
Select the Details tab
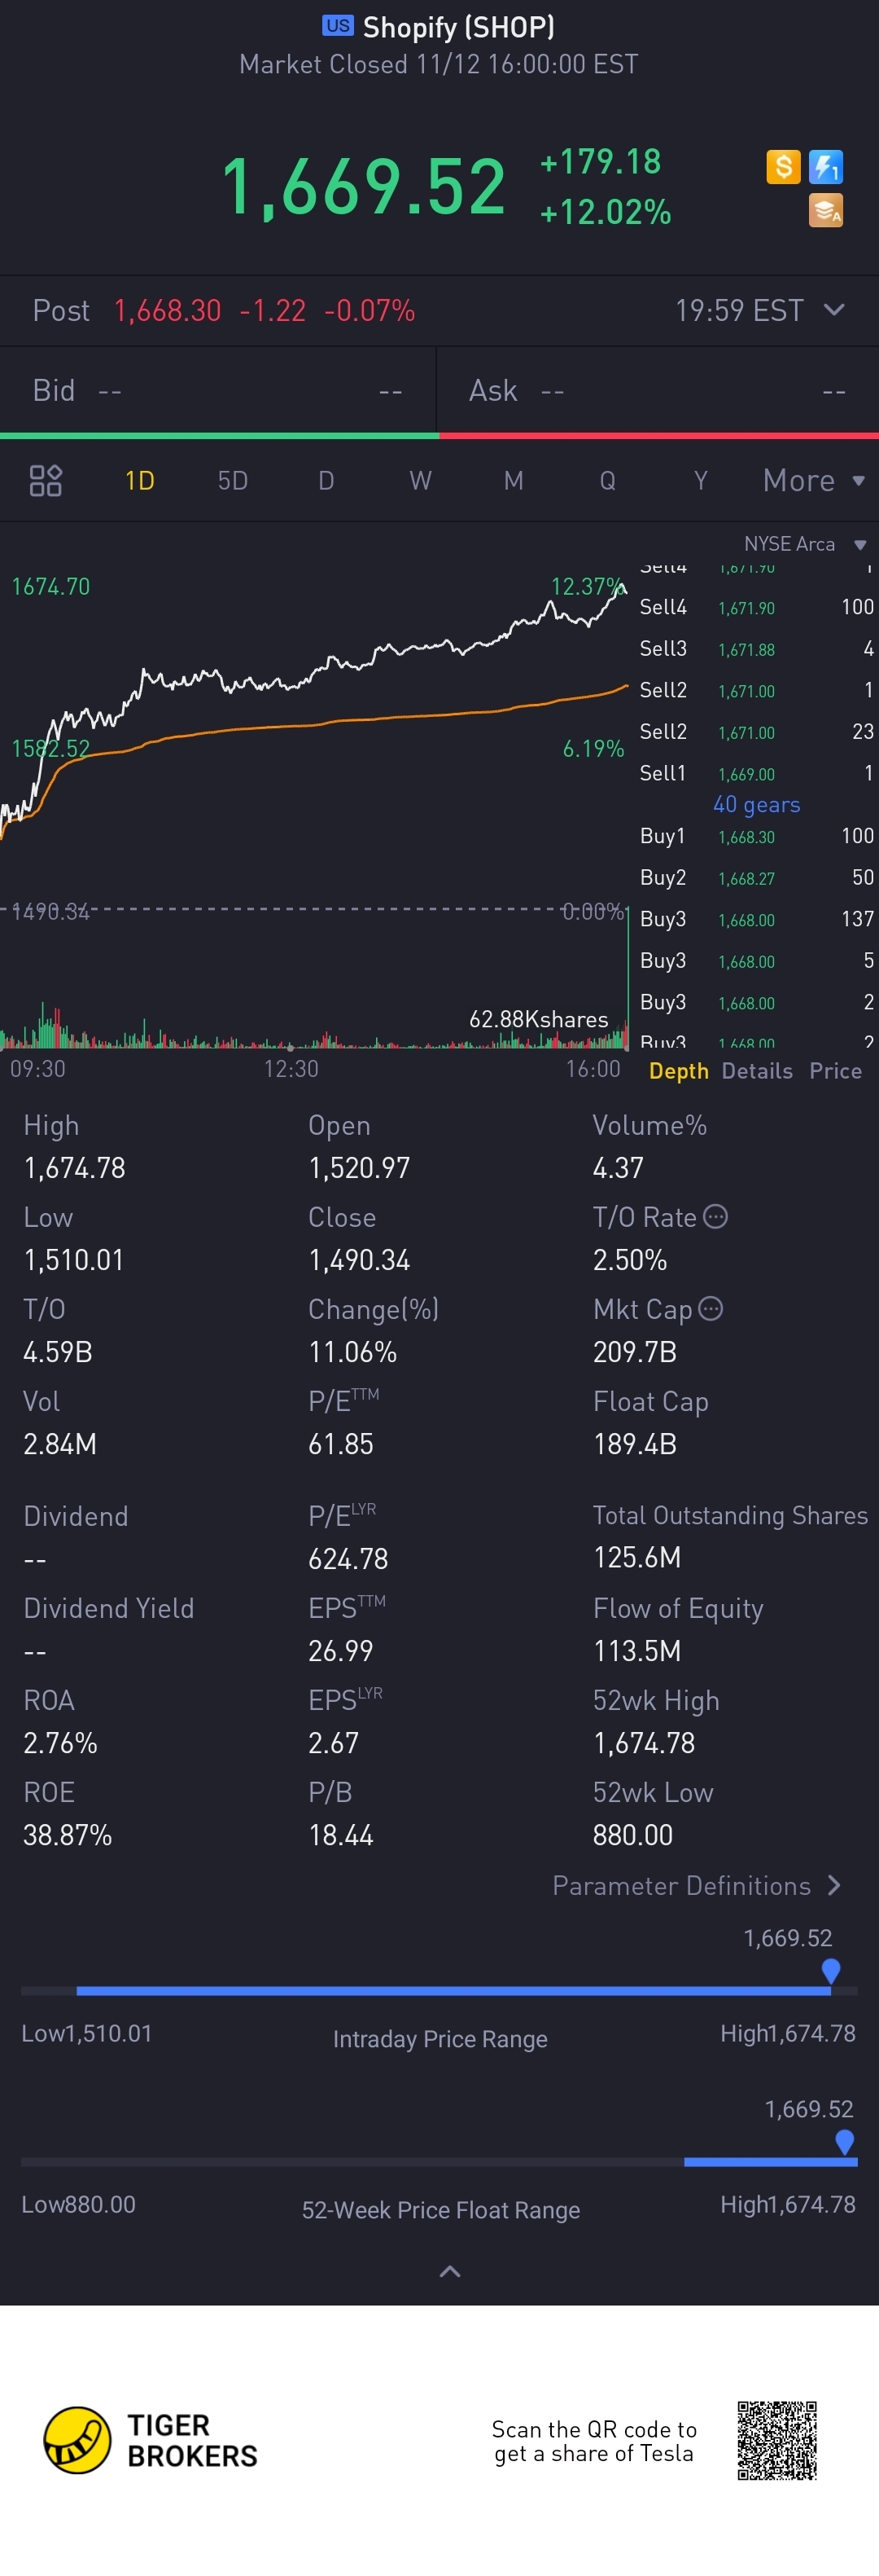coord(757,1071)
